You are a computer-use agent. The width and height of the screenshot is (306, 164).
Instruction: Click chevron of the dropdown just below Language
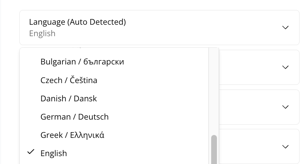286,67
